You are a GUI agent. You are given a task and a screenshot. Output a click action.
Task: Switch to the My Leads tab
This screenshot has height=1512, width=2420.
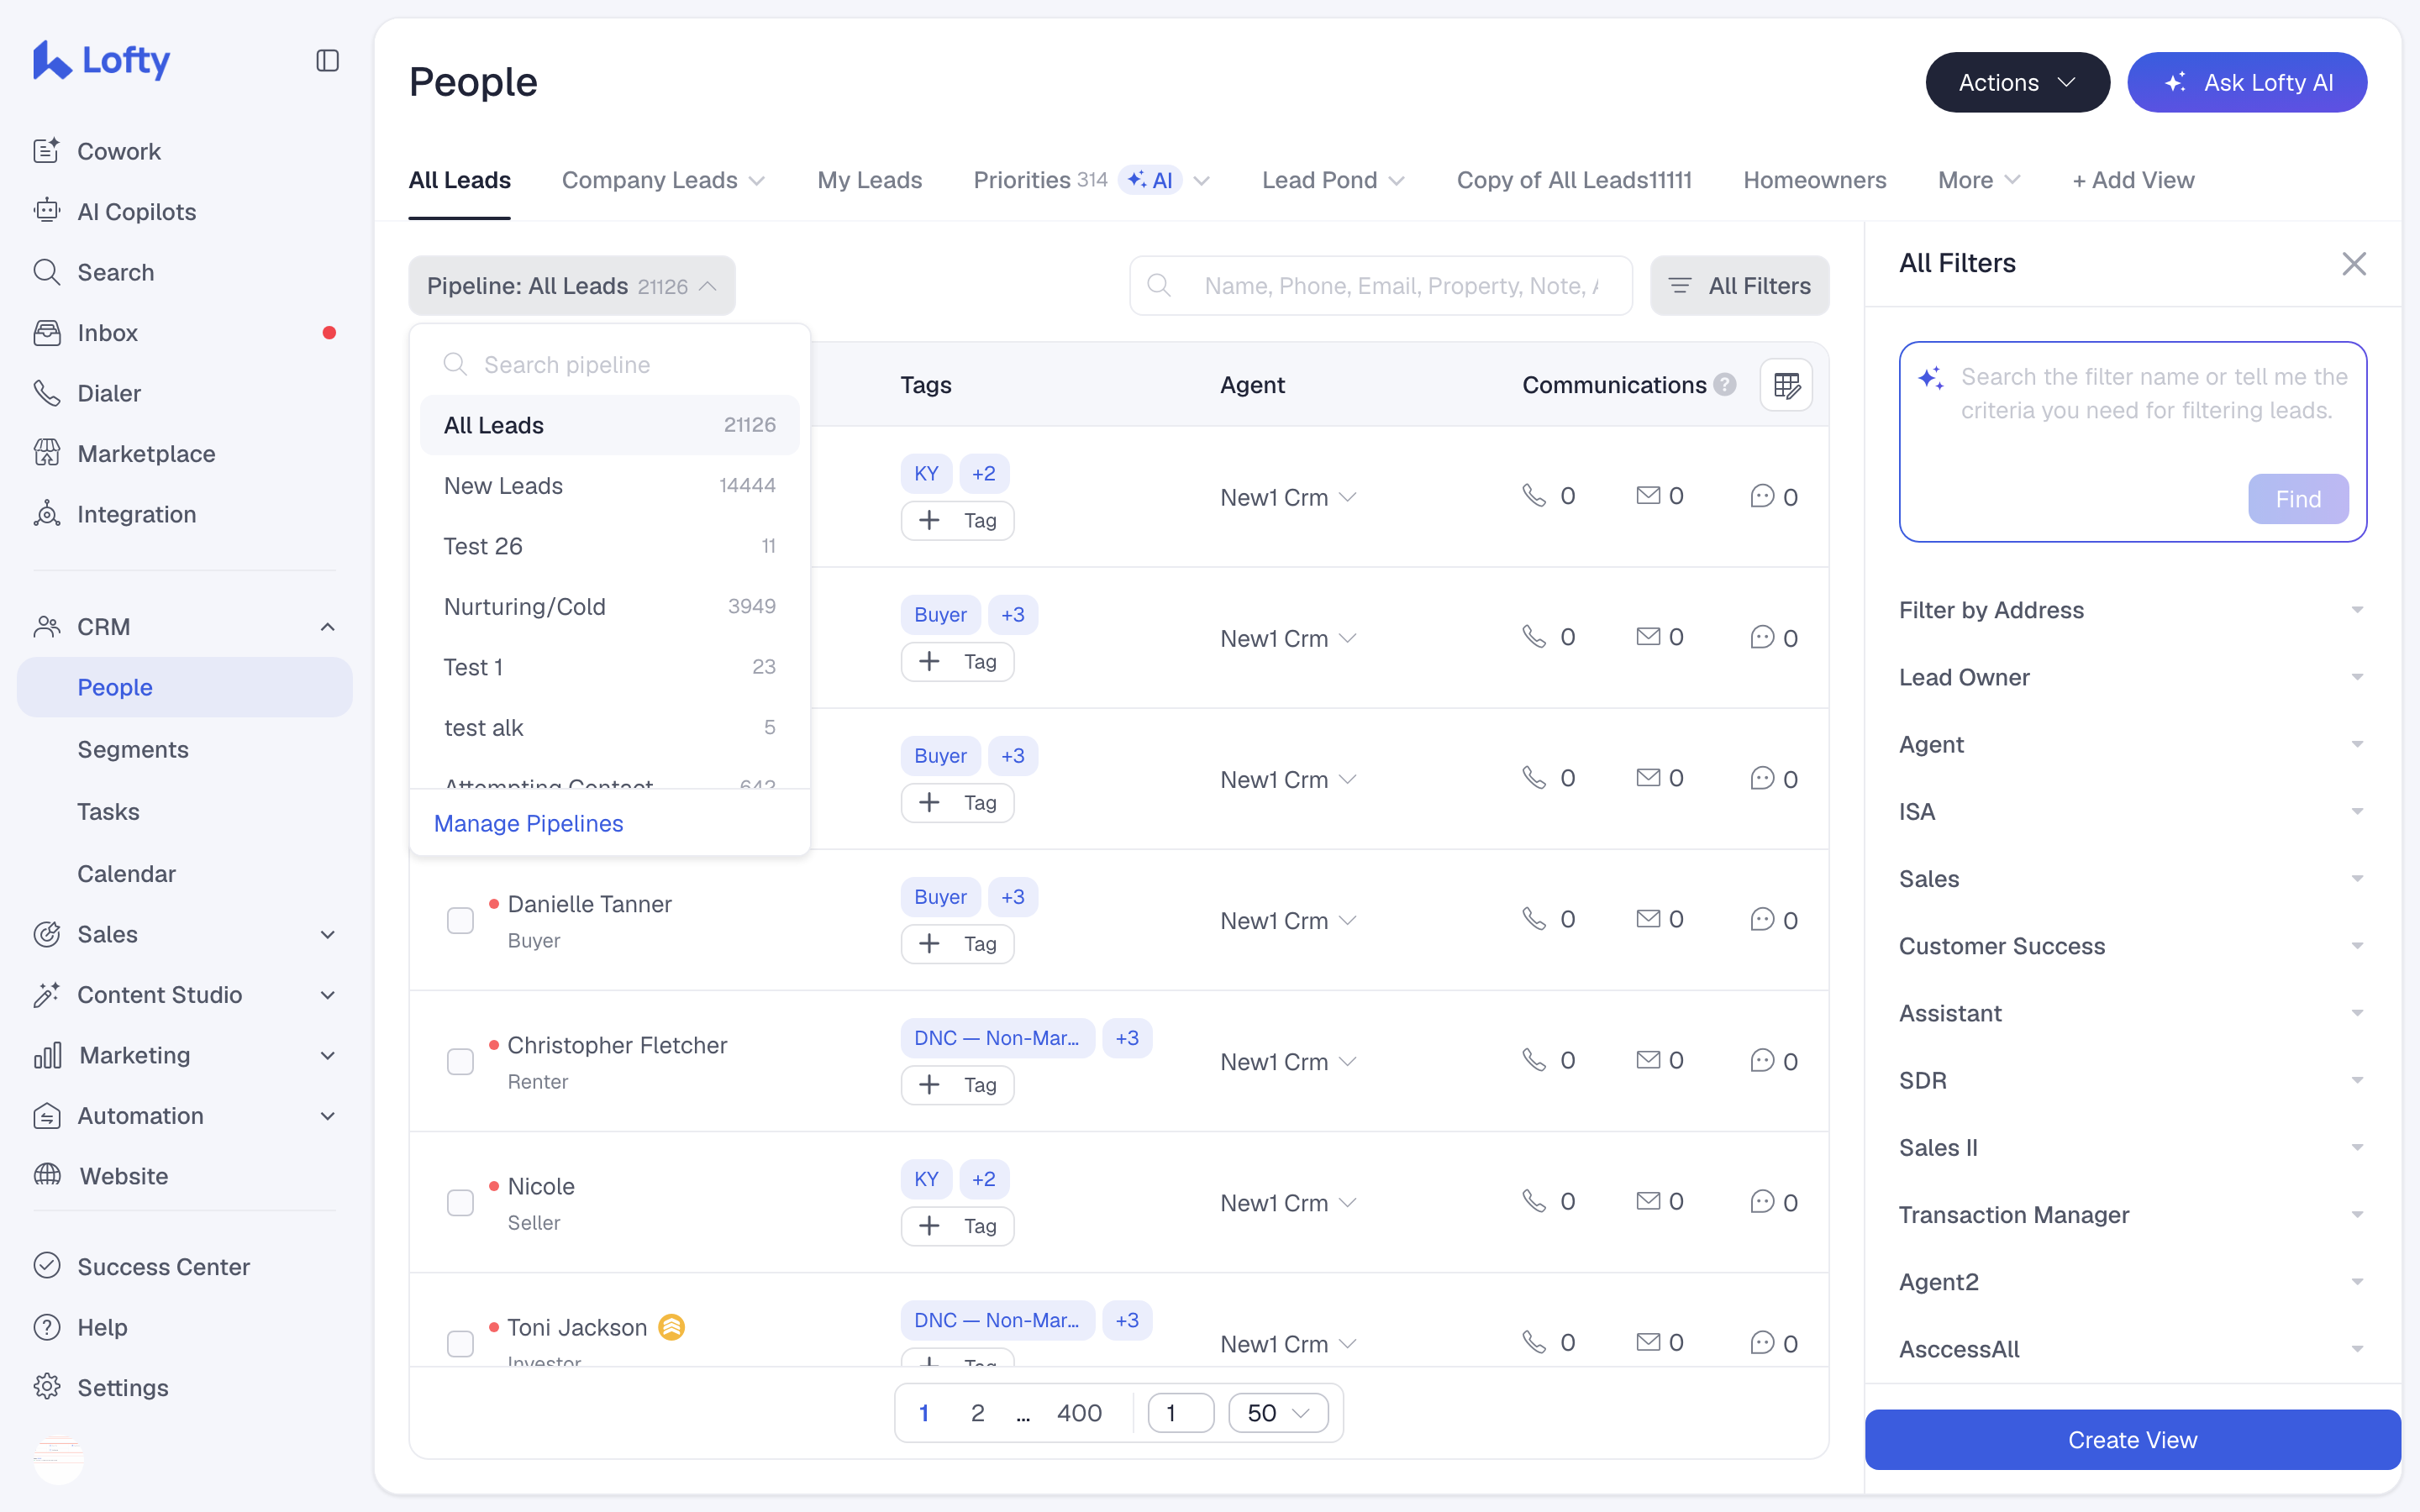click(869, 180)
